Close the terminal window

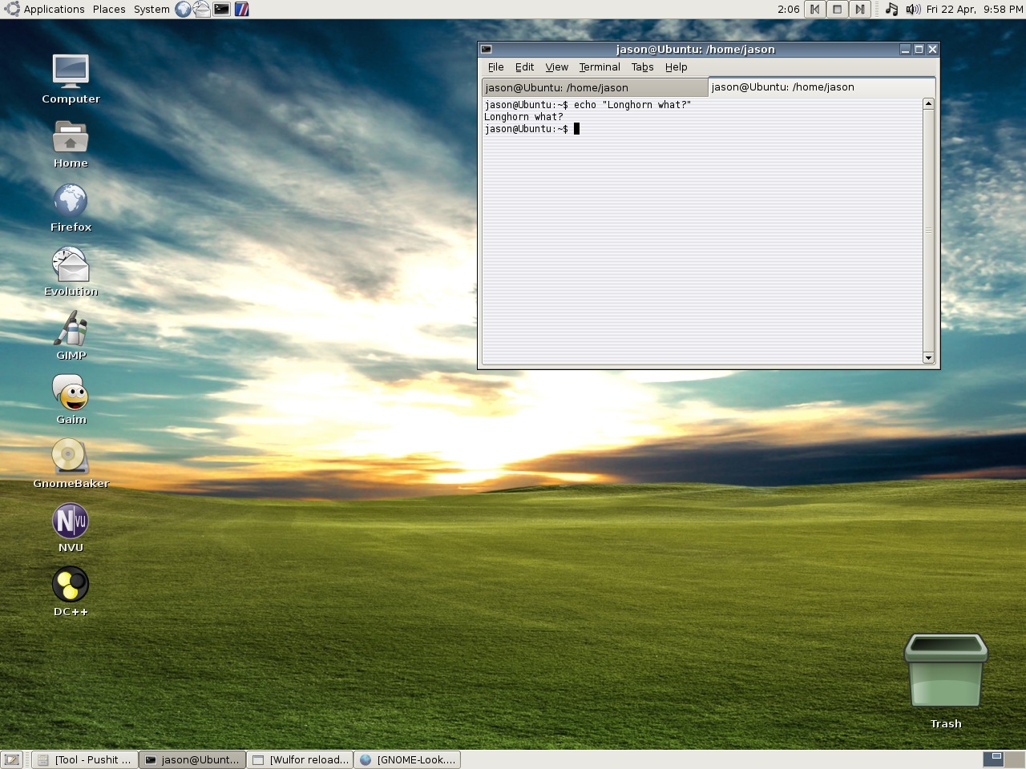tap(932, 50)
